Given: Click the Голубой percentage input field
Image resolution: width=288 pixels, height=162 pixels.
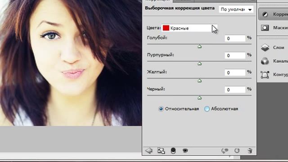Looking at the screenshot, I should click(235, 38).
